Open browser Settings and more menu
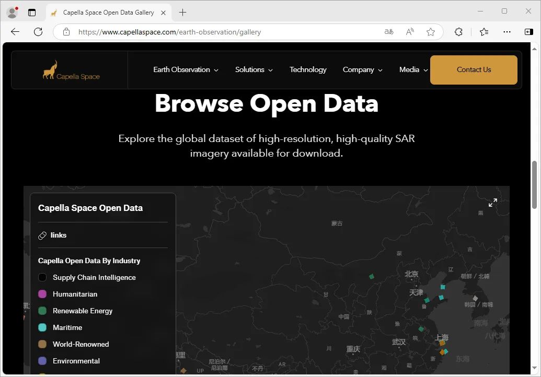 (x=507, y=32)
